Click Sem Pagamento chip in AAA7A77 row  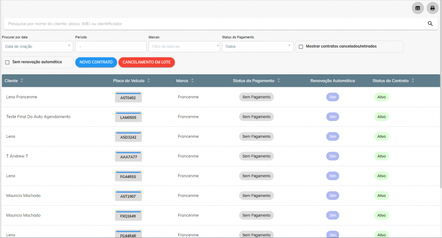coord(256,156)
